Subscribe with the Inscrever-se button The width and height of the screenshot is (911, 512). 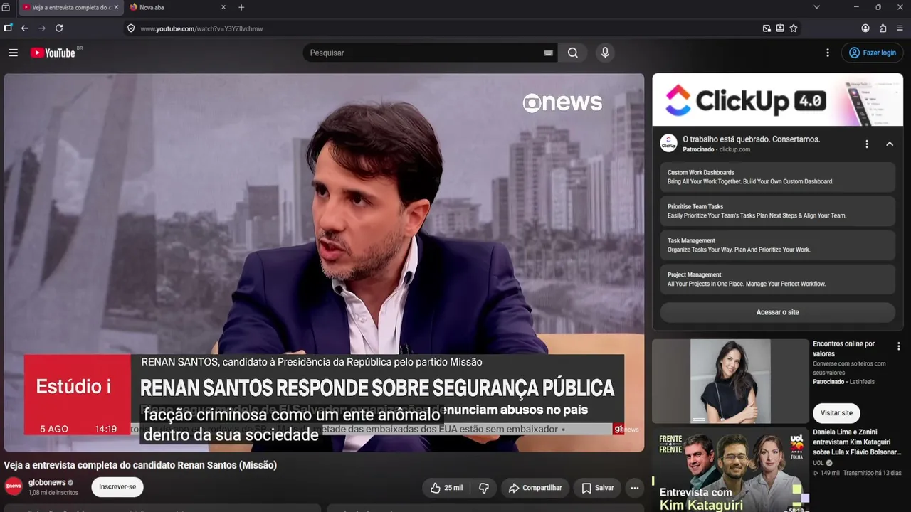tap(117, 487)
